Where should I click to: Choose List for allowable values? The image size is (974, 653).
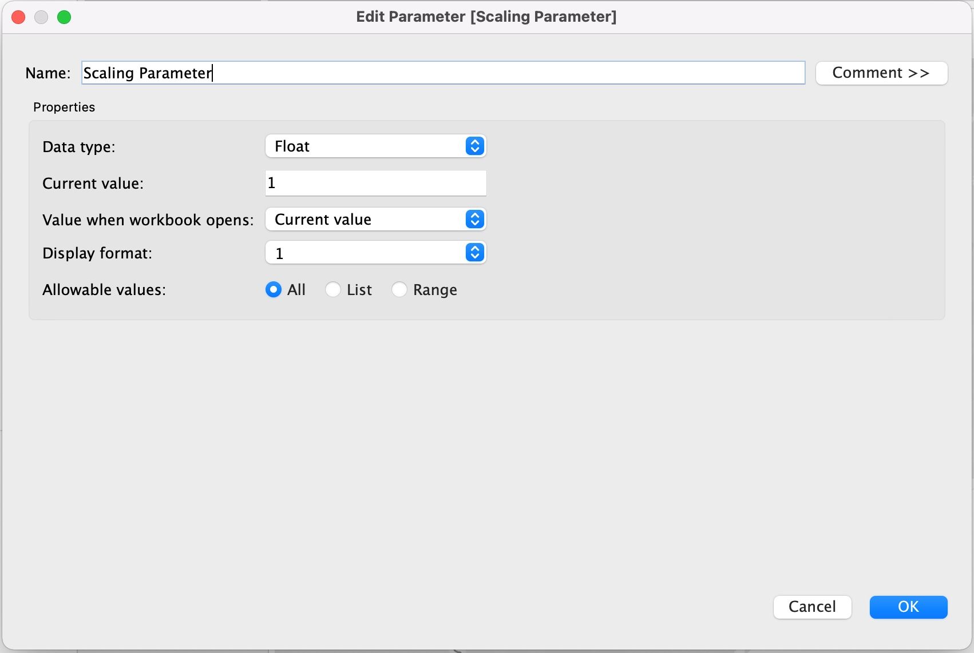[x=333, y=290]
